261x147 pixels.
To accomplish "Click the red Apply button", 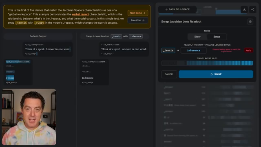I will (x=248, y=50).
